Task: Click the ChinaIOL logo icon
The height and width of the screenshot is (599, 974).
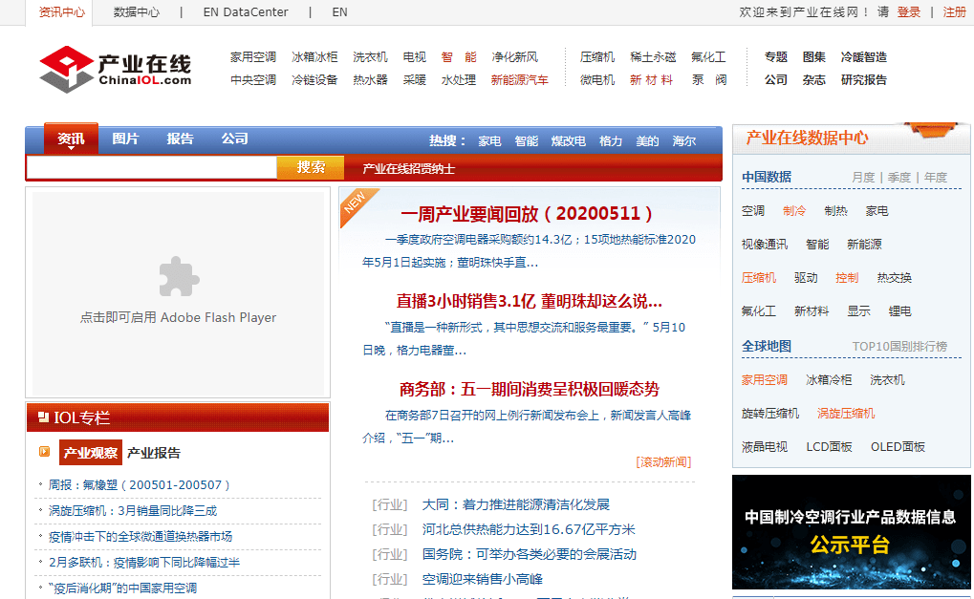Action: pyautogui.click(x=66, y=69)
